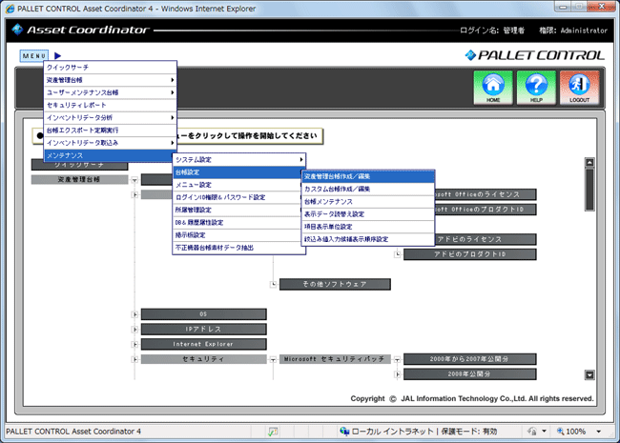Select メニュー設定 item
This screenshot has height=443, width=620.
point(238,185)
